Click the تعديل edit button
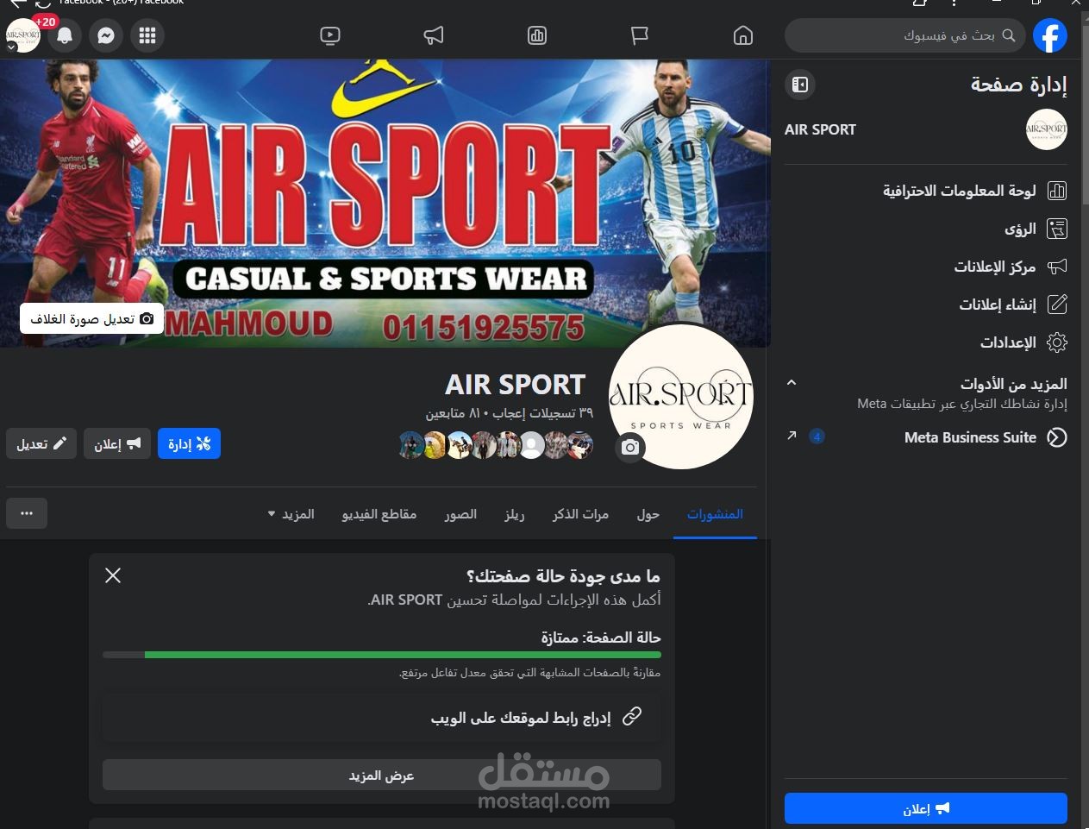The width and height of the screenshot is (1089, 829). (41, 443)
